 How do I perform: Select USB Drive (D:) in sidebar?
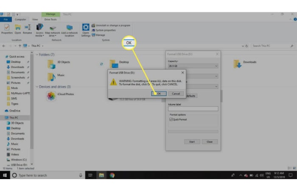coord(17,165)
